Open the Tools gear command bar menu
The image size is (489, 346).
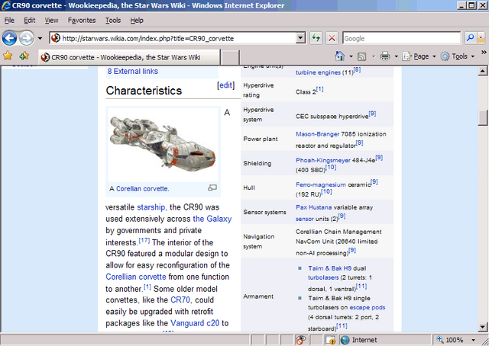(x=457, y=56)
